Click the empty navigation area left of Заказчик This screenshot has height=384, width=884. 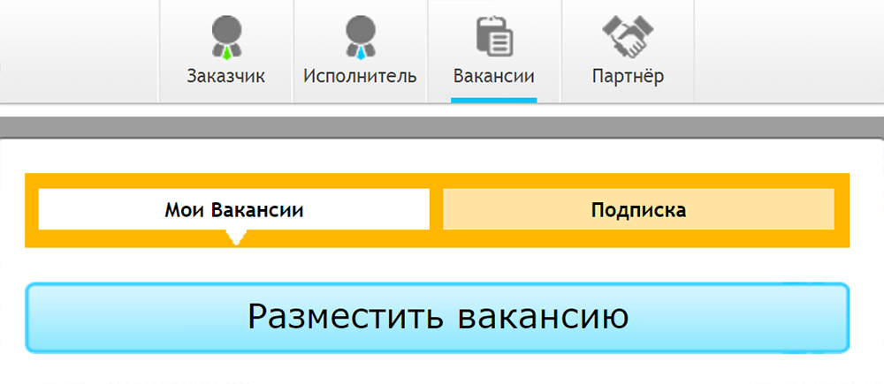(80, 51)
